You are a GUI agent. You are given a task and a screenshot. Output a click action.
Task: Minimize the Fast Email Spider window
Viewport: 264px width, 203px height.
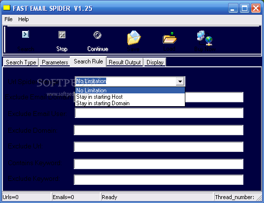coord(233,8)
